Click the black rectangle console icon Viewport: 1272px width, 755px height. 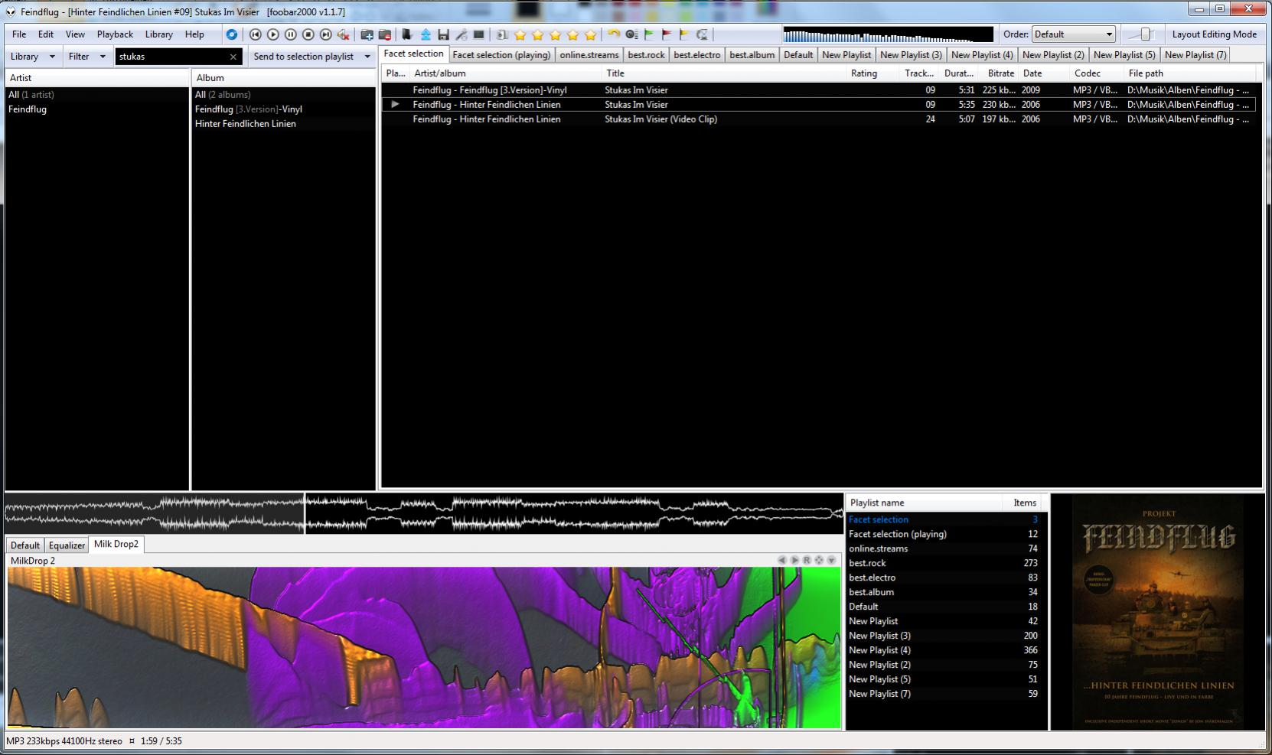tap(478, 34)
